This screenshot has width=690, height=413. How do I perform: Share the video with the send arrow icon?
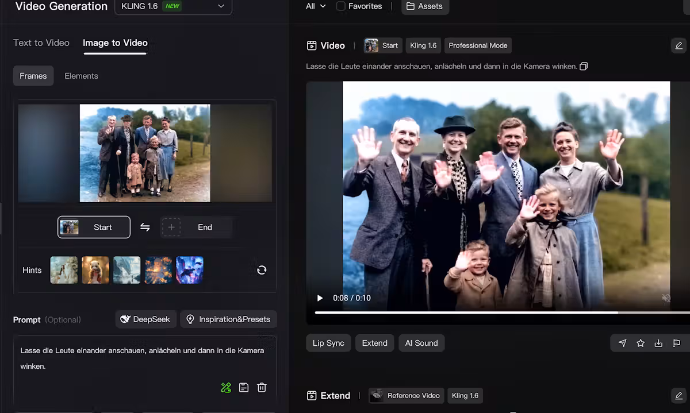622,343
